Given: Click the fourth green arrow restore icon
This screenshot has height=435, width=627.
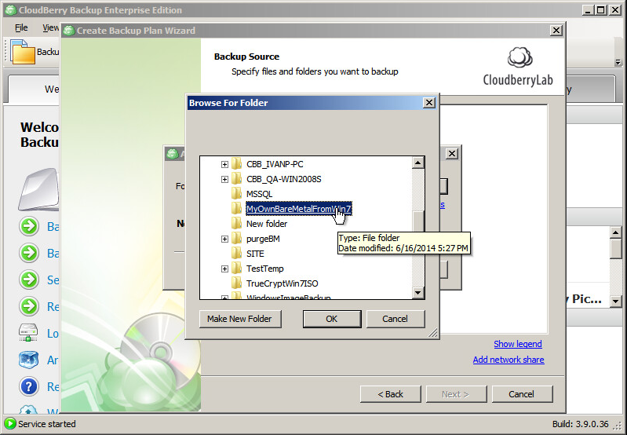Looking at the screenshot, I should tap(29, 306).
